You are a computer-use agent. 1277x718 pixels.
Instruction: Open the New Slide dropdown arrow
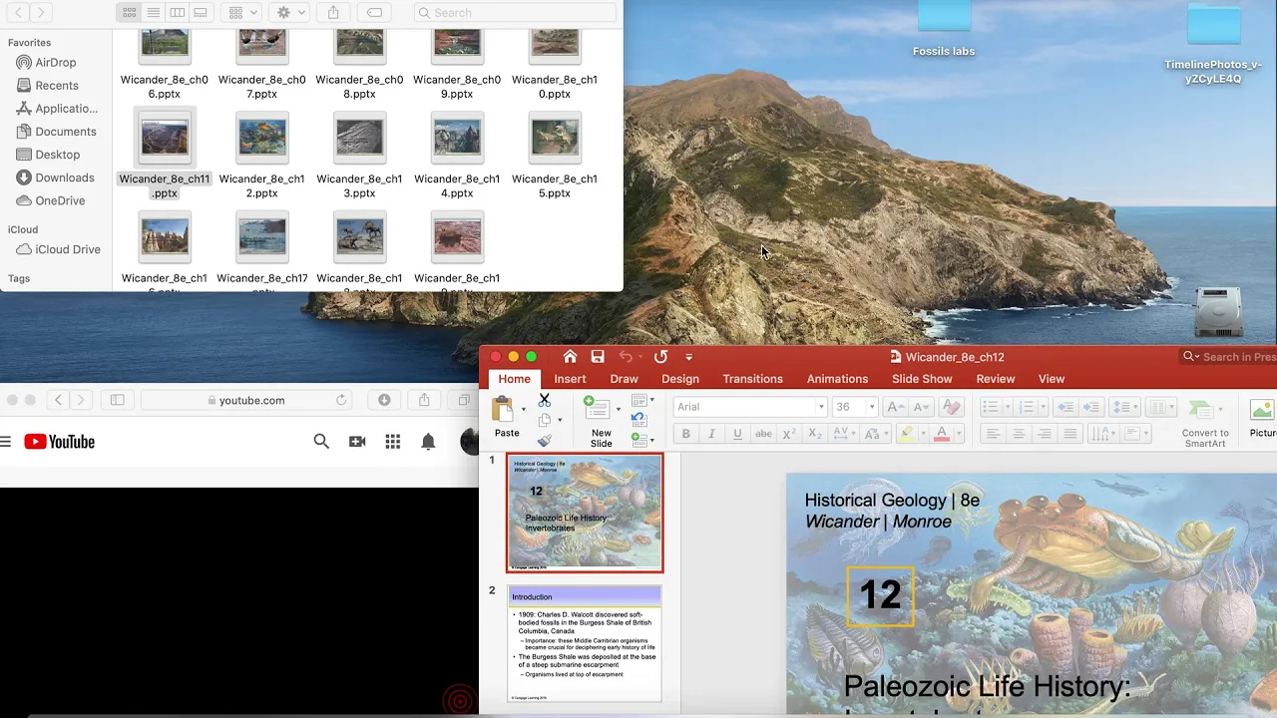pos(618,410)
